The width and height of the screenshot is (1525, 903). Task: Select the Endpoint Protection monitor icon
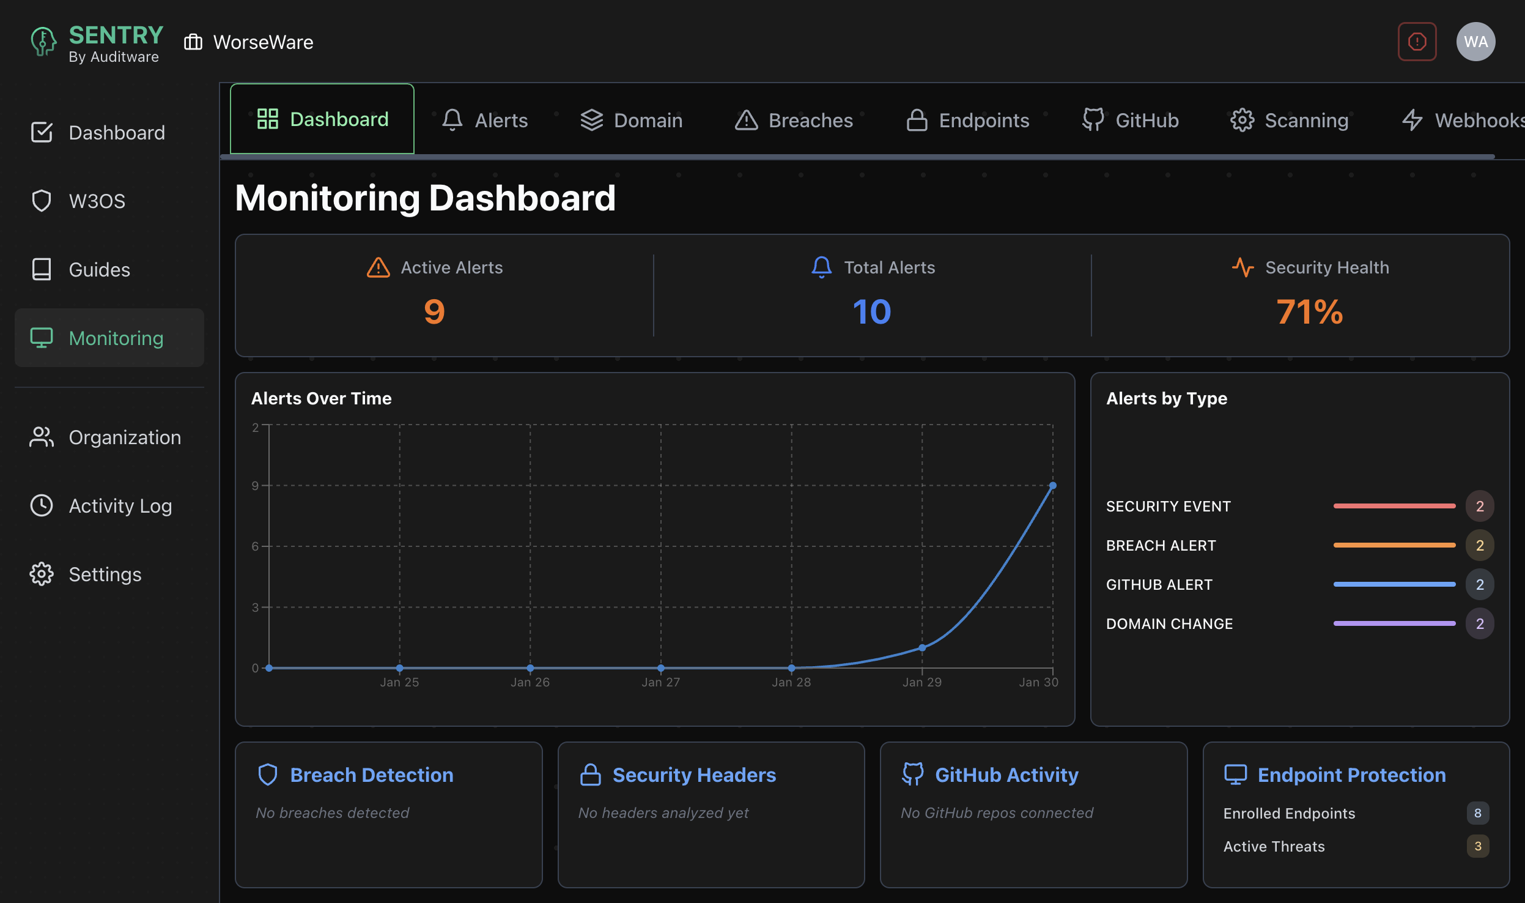click(1236, 773)
